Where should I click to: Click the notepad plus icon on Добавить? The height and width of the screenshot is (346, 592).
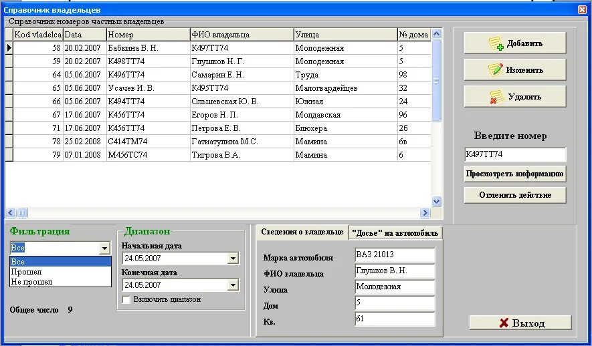(x=496, y=43)
